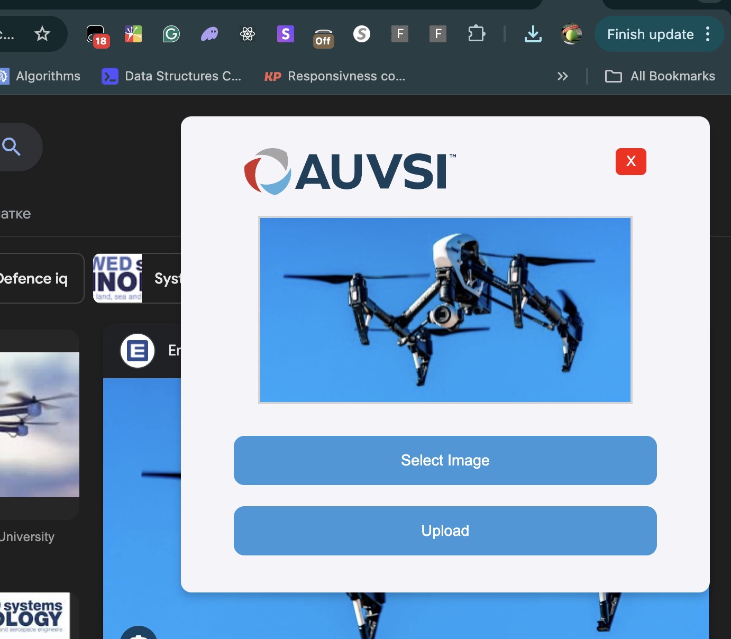Open the purple ghost extension icon
The height and width of the screenshot is (639, 731).
tap(209, 34)
